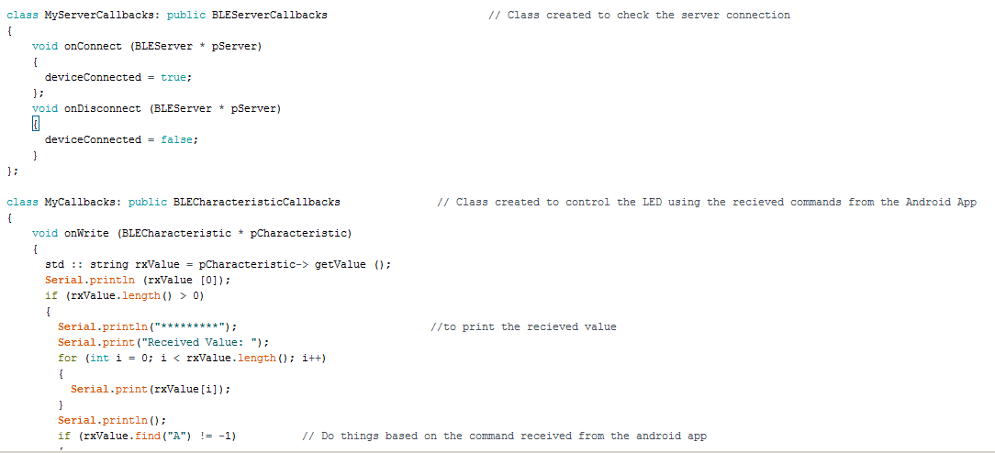Click the "for" loop keyword
Viewport: 995px width, 453px height.
tap(67, 358)
